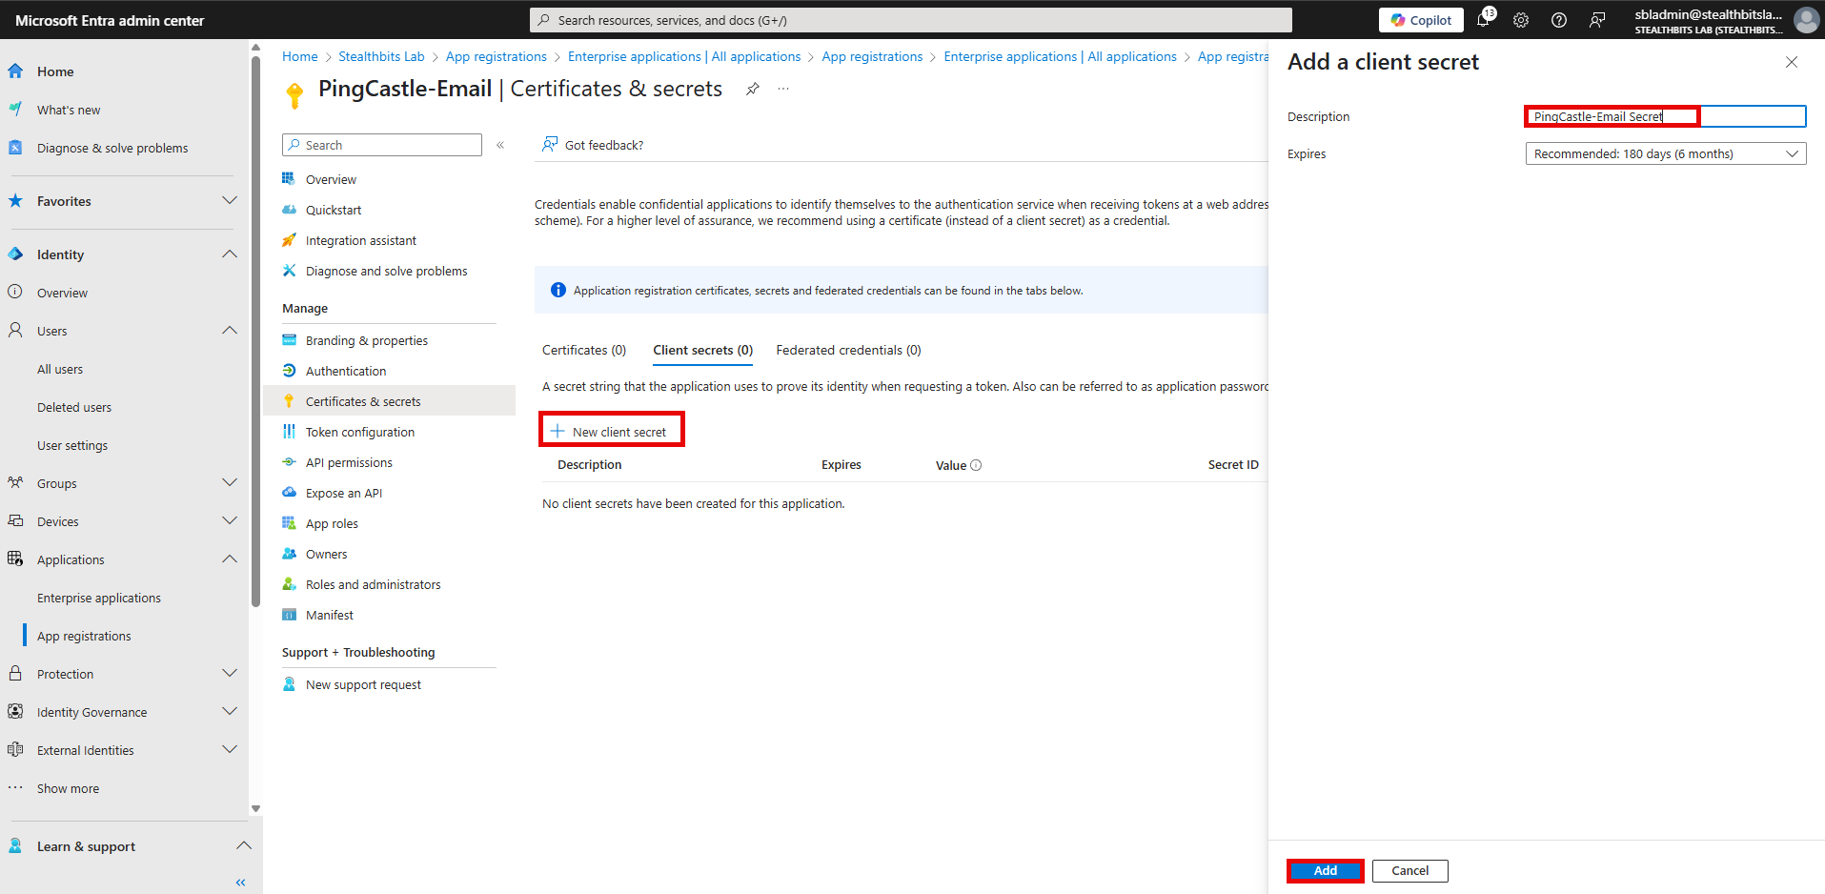Open the Copilot button
Screen dimensions: 1825x894
pyautogui.click(x=1421, y=20)
